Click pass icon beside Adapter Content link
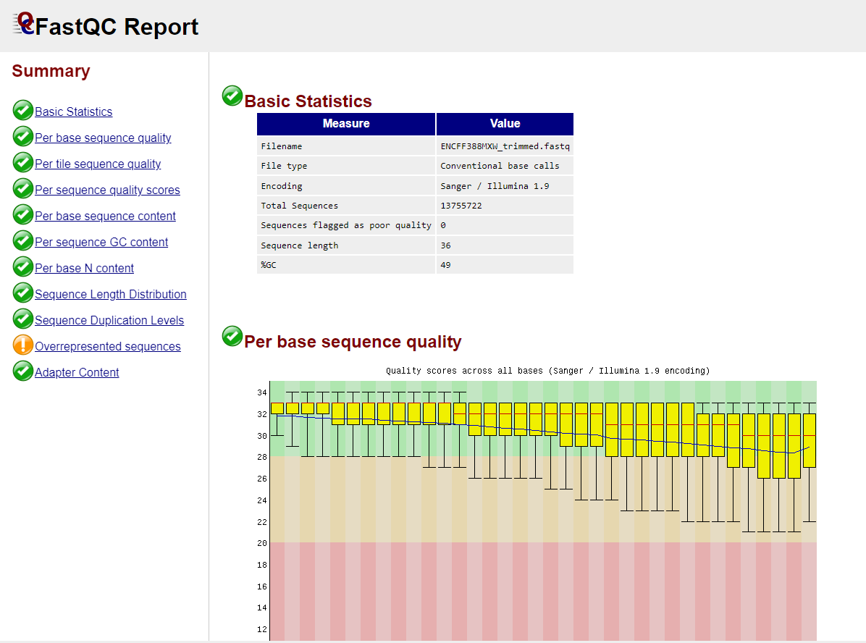 22,371
